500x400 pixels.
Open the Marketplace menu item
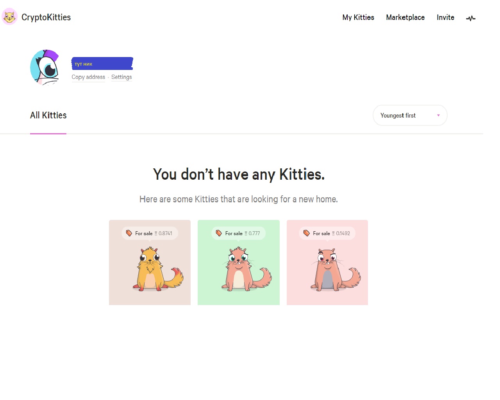[405, 18]
